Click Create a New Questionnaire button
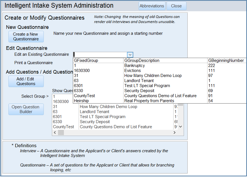The image size is (247, 177). [26, 37]
